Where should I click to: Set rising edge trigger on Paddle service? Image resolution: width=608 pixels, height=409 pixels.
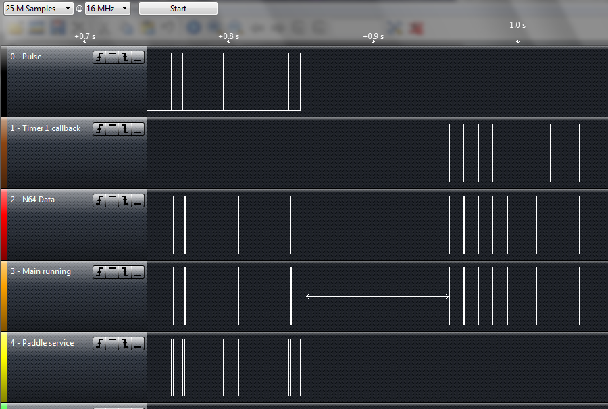100,344
